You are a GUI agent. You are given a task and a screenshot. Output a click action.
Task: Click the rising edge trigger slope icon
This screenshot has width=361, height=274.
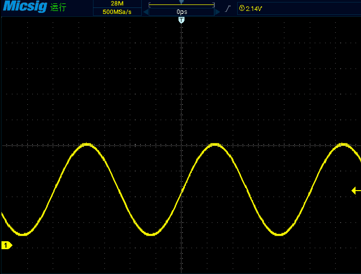point(227,9)
